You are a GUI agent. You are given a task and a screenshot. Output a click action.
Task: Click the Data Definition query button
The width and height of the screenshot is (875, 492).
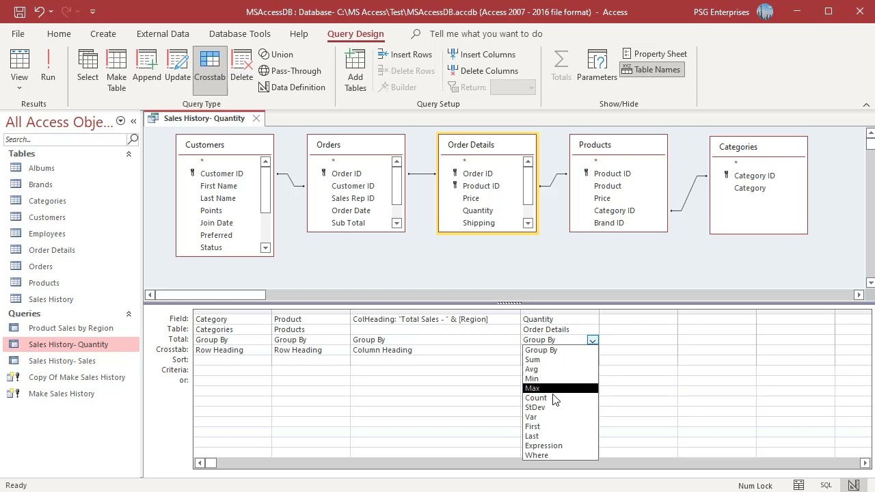291,87
